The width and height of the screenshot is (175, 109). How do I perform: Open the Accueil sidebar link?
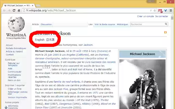9,45
